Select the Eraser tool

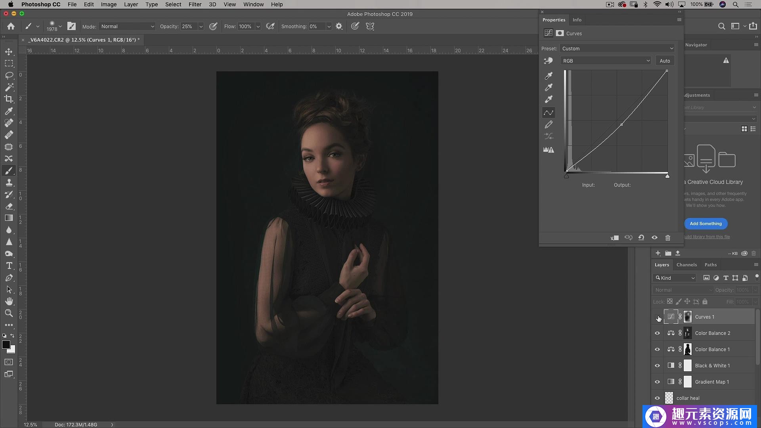click(9, 206)
